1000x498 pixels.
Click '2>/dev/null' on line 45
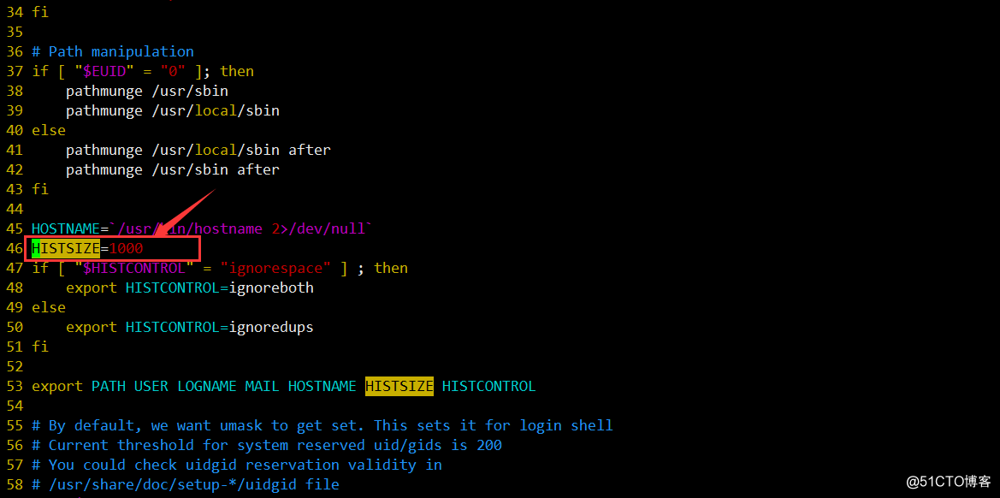point(317,228)
